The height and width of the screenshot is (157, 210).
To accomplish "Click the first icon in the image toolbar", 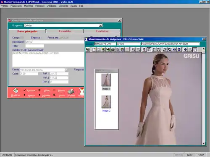I will point(88,49).
